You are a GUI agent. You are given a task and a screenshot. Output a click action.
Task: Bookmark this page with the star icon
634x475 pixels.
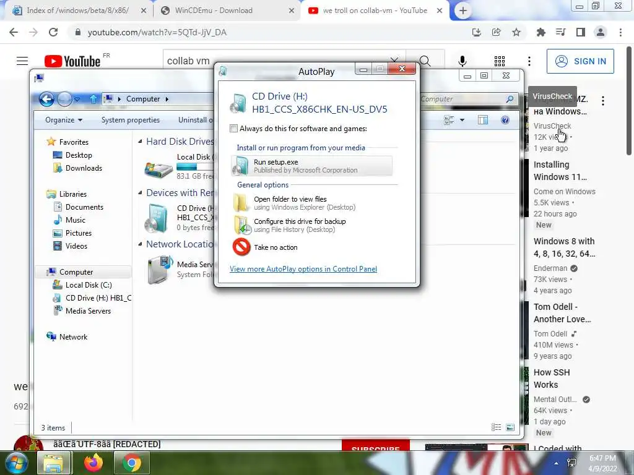[x=516, y=32]
